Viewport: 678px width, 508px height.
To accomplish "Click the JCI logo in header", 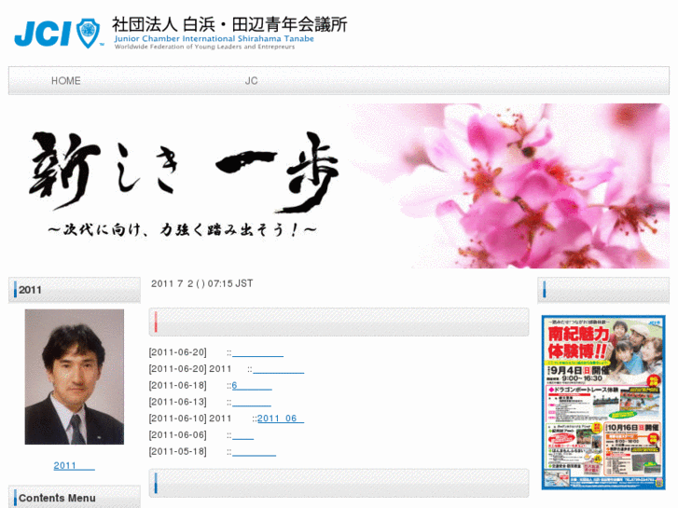I will click(59, 33).
